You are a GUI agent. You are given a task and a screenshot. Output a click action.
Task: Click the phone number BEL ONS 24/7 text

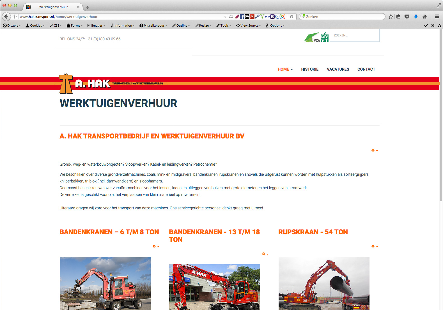click(90, 39)
